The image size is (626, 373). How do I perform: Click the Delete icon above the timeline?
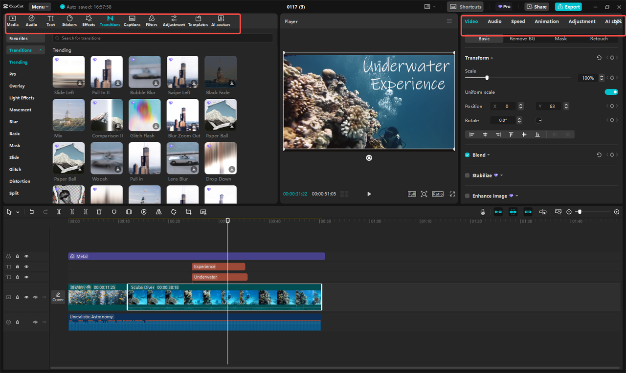[99, 212]
